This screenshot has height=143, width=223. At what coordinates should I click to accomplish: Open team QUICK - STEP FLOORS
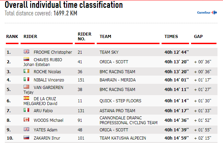120,101
